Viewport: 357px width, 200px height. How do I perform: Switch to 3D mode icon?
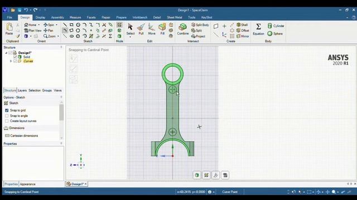tap(119, 36)
